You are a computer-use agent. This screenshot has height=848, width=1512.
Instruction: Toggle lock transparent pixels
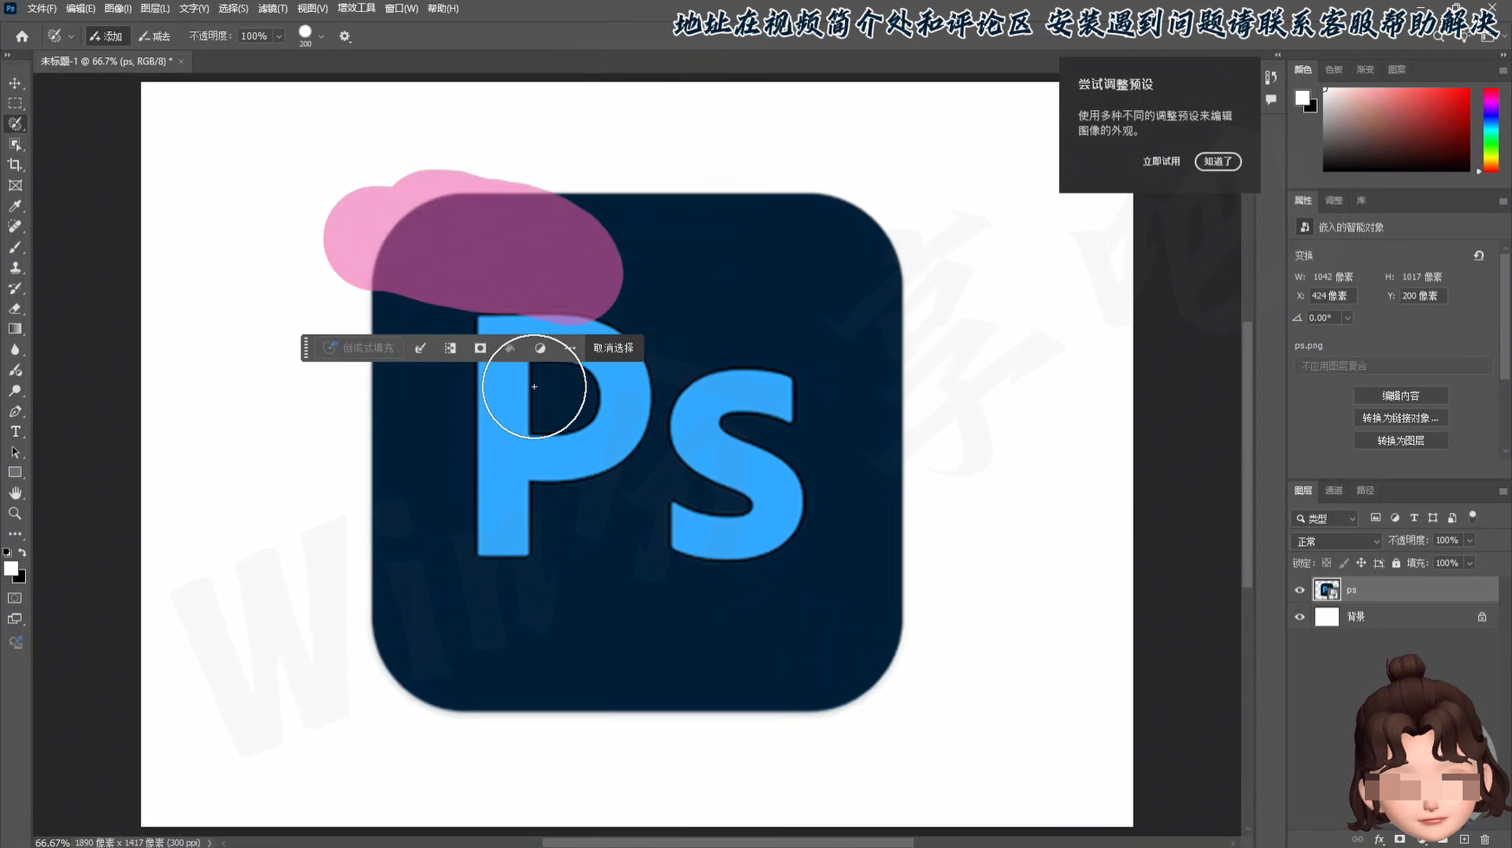click(1326, 562)
